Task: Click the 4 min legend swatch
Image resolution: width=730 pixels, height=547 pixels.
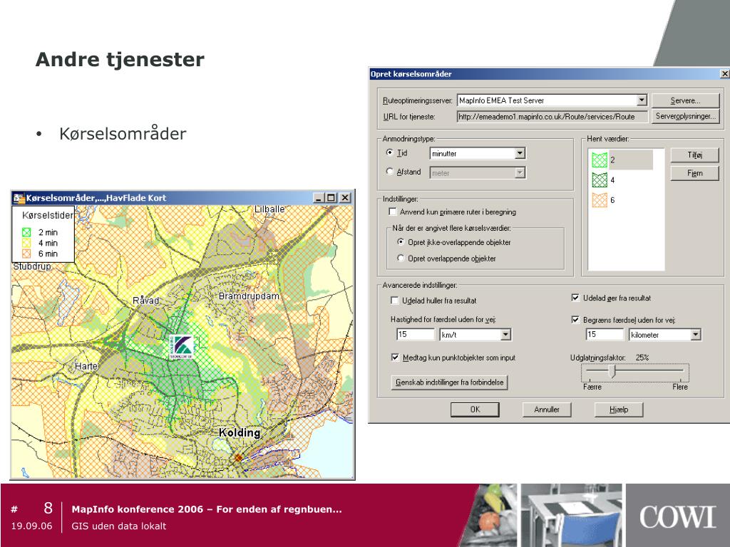Action: (26, 243)
